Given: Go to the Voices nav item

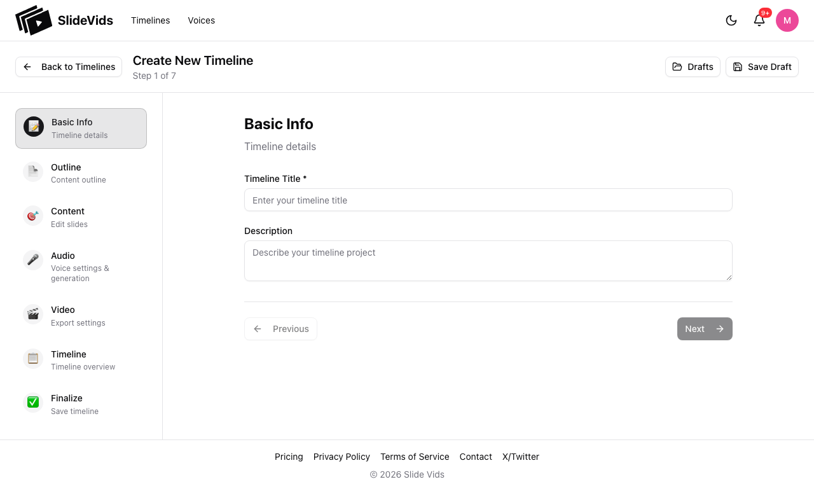Looking at the screenshot, I should [x=202, y=20].
